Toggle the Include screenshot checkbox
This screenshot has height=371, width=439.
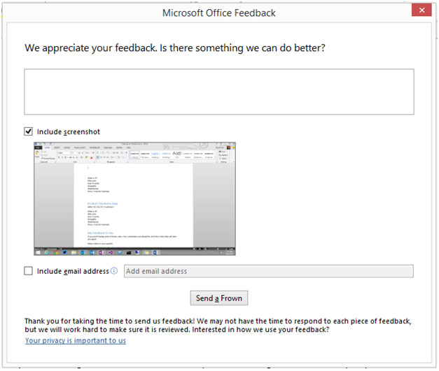click(x=29, y=131)
